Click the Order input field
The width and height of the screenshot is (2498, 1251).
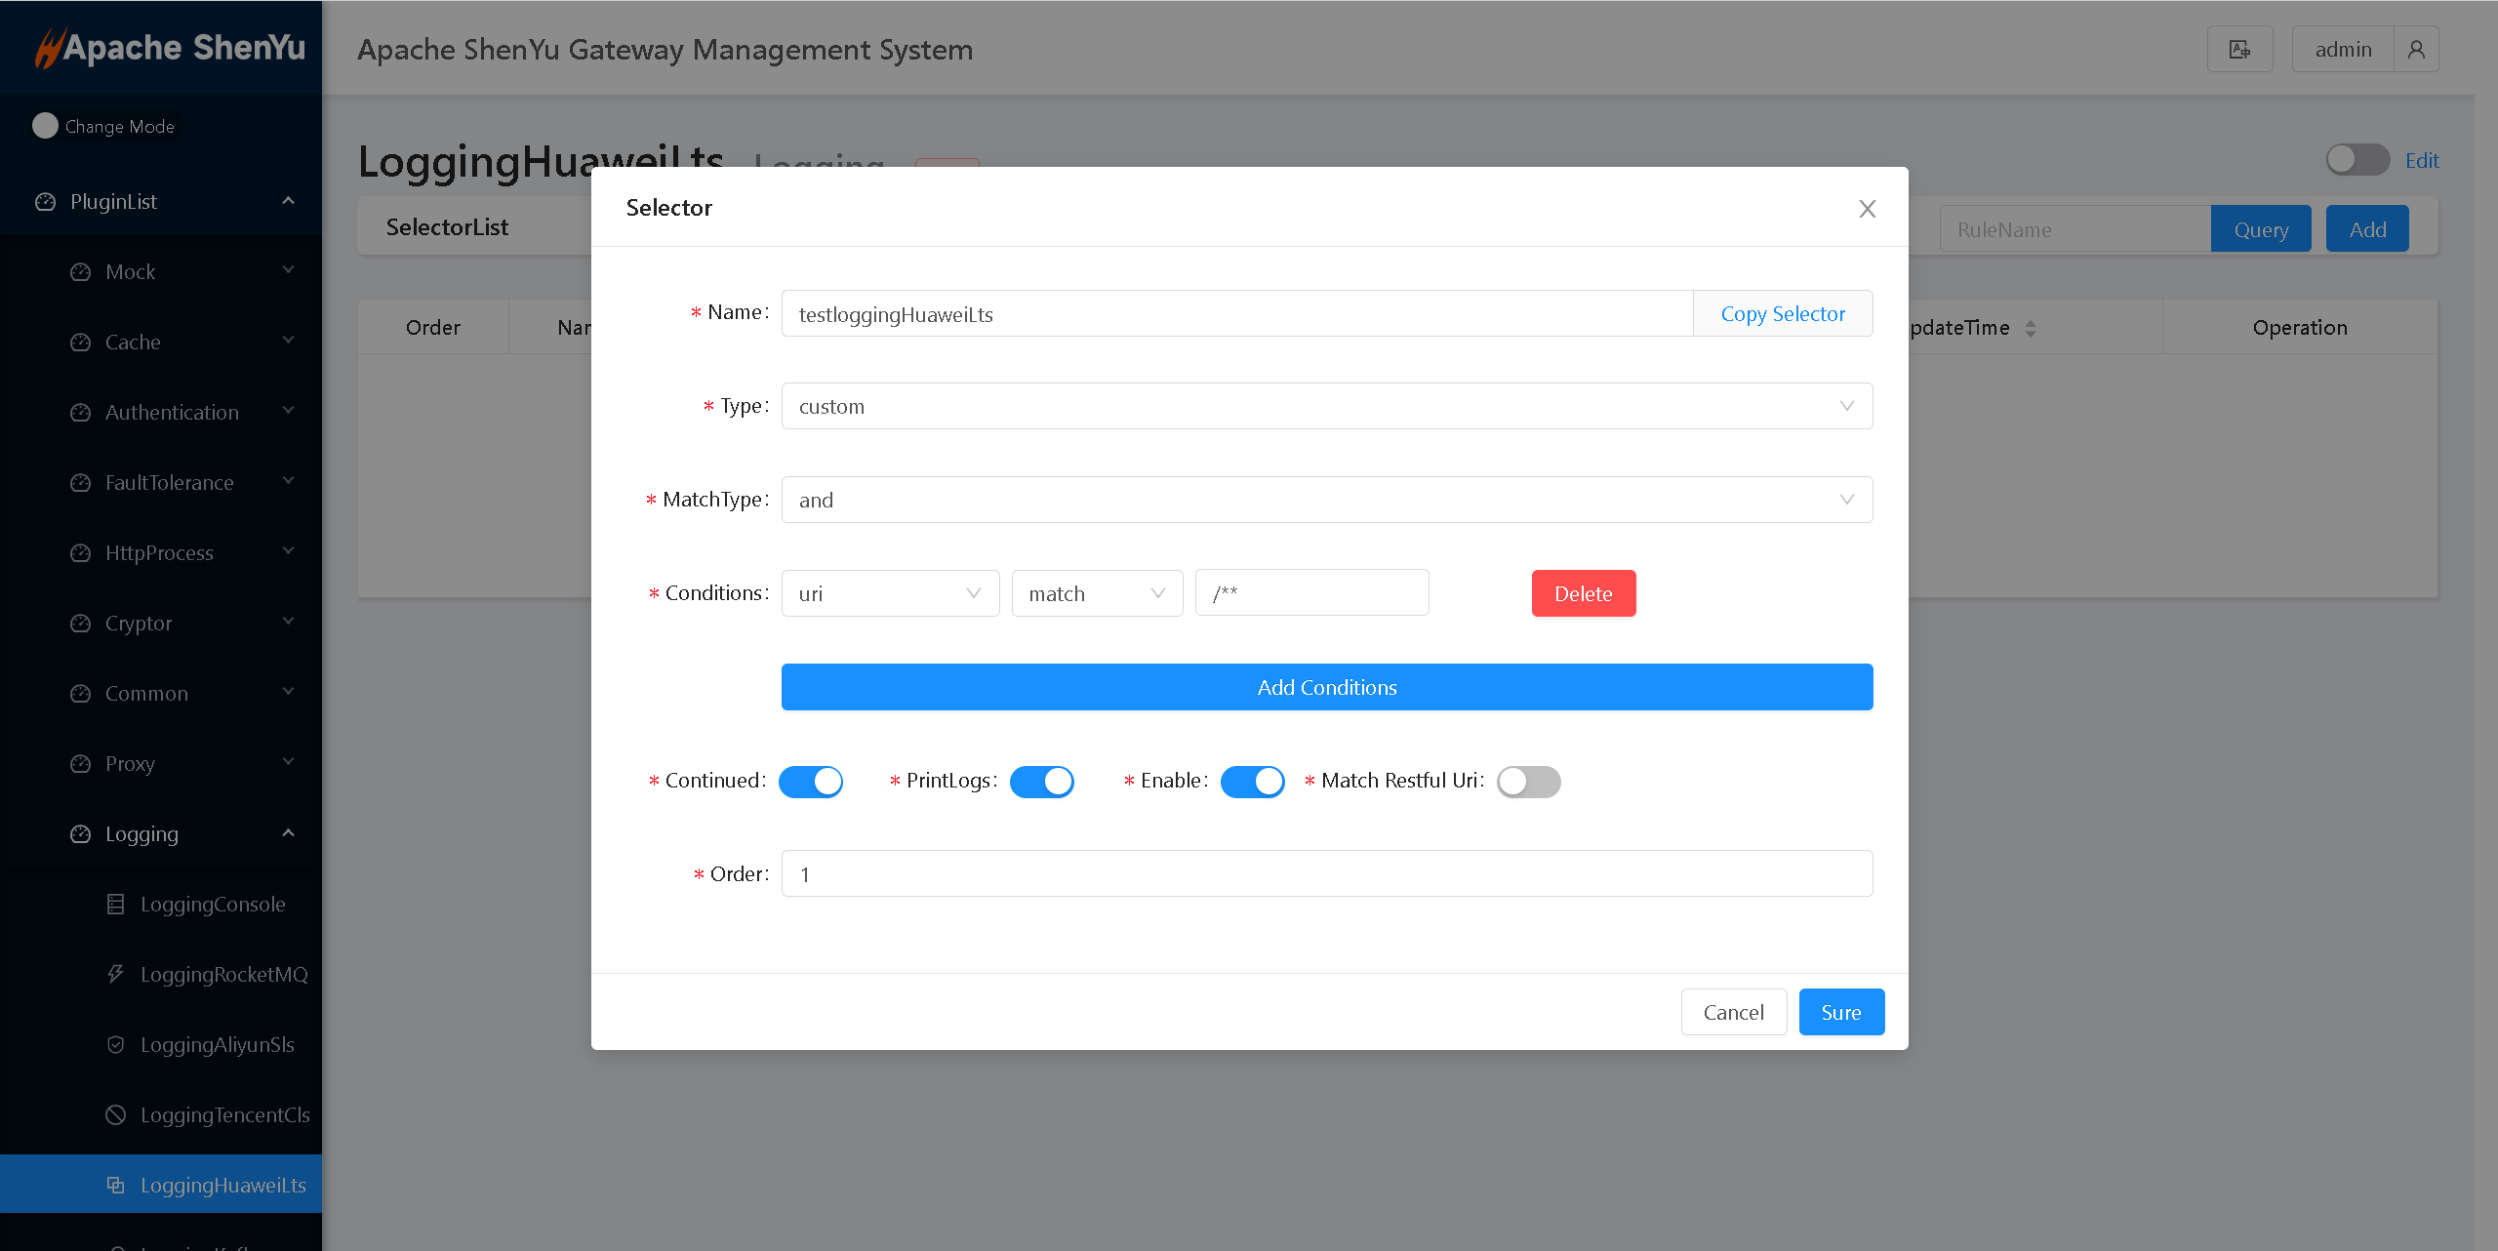(1326, 874)
